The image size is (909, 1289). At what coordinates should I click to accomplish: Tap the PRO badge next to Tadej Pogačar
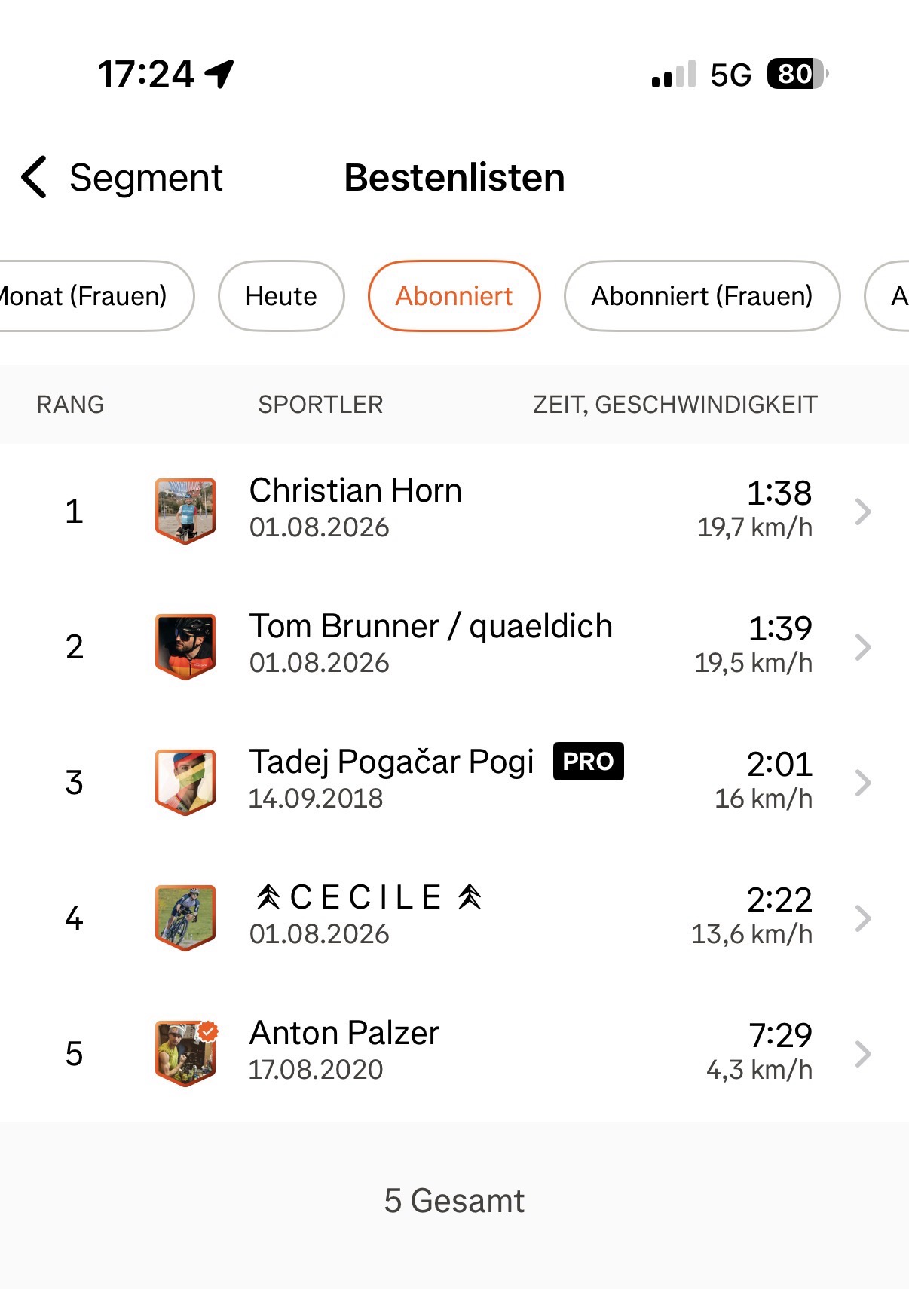point(588,761)
